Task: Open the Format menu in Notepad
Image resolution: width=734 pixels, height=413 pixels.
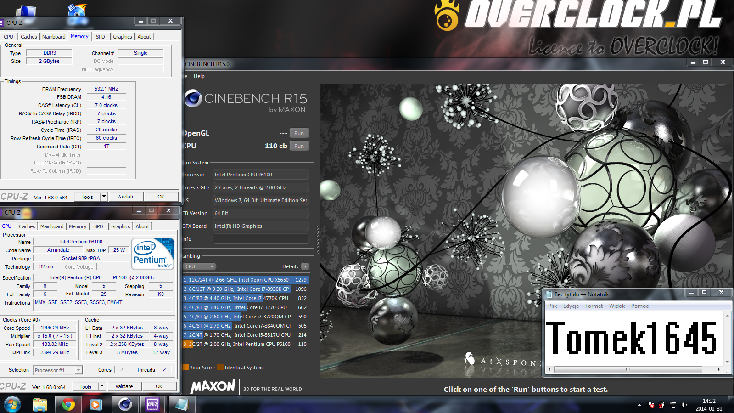Action: coord(594,306)
